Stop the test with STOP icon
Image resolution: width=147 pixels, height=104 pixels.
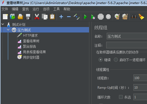[101, 17]
